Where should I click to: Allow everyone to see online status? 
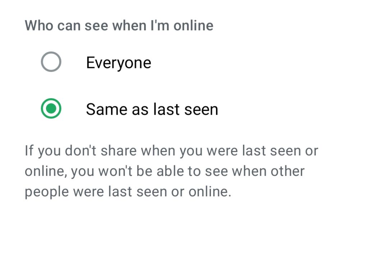point(51,62)
